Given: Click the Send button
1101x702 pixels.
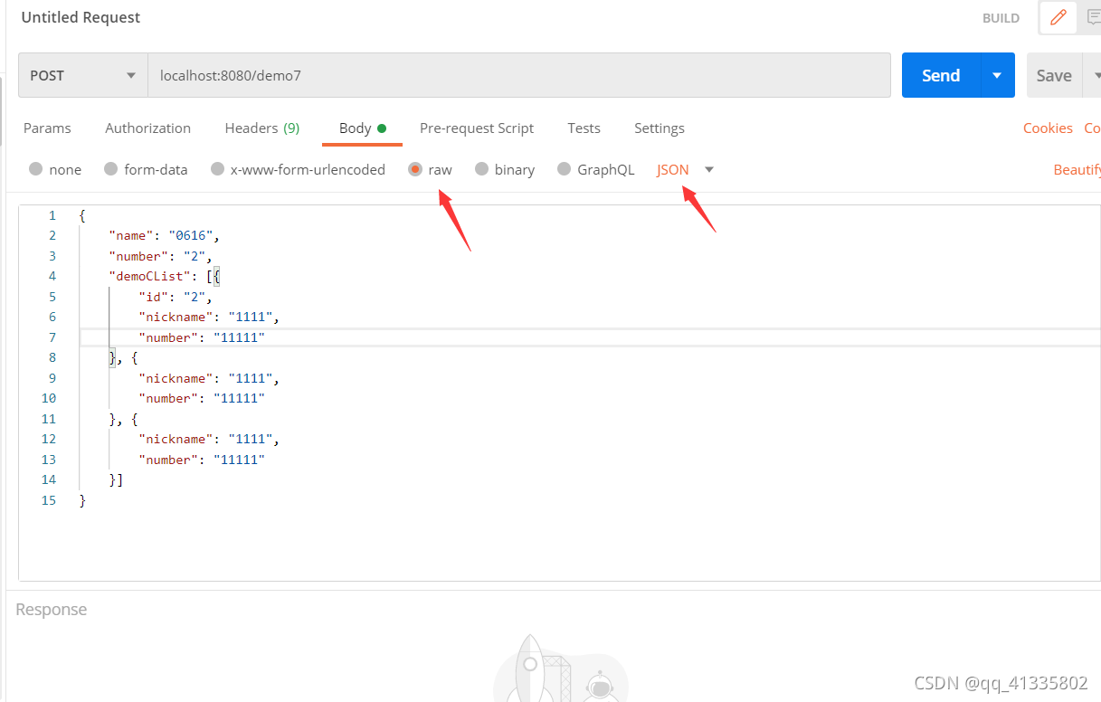Looking at the screenshot, I should click(x=940, y=75).
